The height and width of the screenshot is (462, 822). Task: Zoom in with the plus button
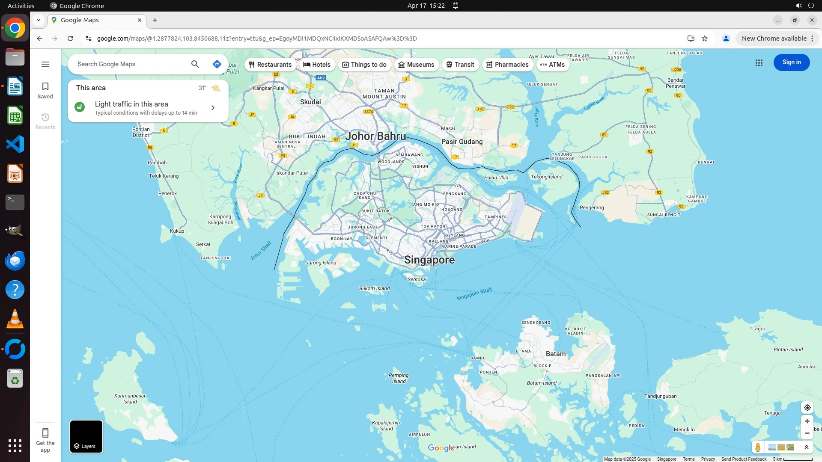(x=807, y=421)
